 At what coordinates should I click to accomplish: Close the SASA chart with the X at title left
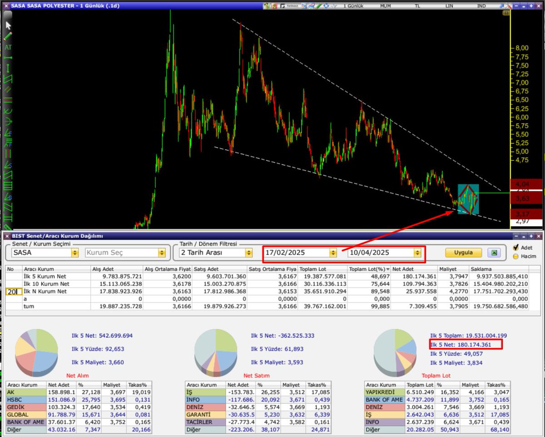pyautogui.click(x=7, y=5)
